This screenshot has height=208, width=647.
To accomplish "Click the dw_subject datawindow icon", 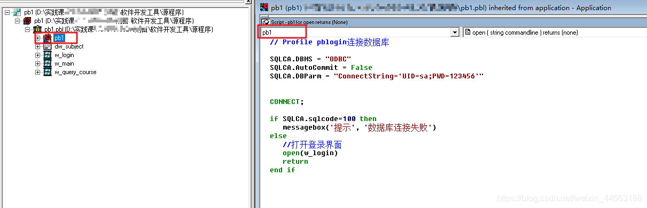I will pos(48,46).
